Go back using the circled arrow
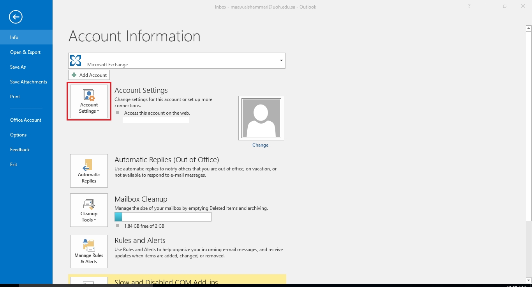 (16, 16)
